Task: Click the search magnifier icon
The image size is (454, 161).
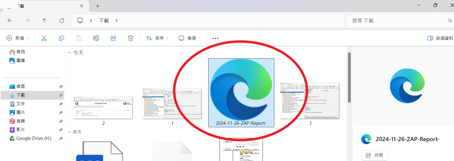Action: click(450, 21)
